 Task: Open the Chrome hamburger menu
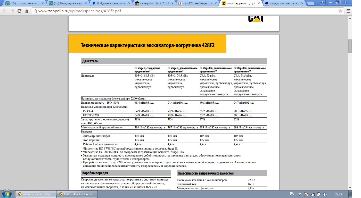click(x=348, y=11)
